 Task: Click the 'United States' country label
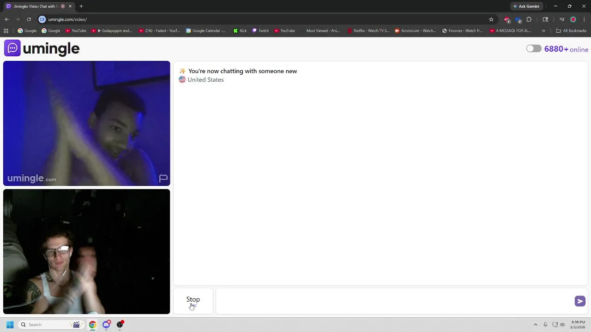point(205,80)
